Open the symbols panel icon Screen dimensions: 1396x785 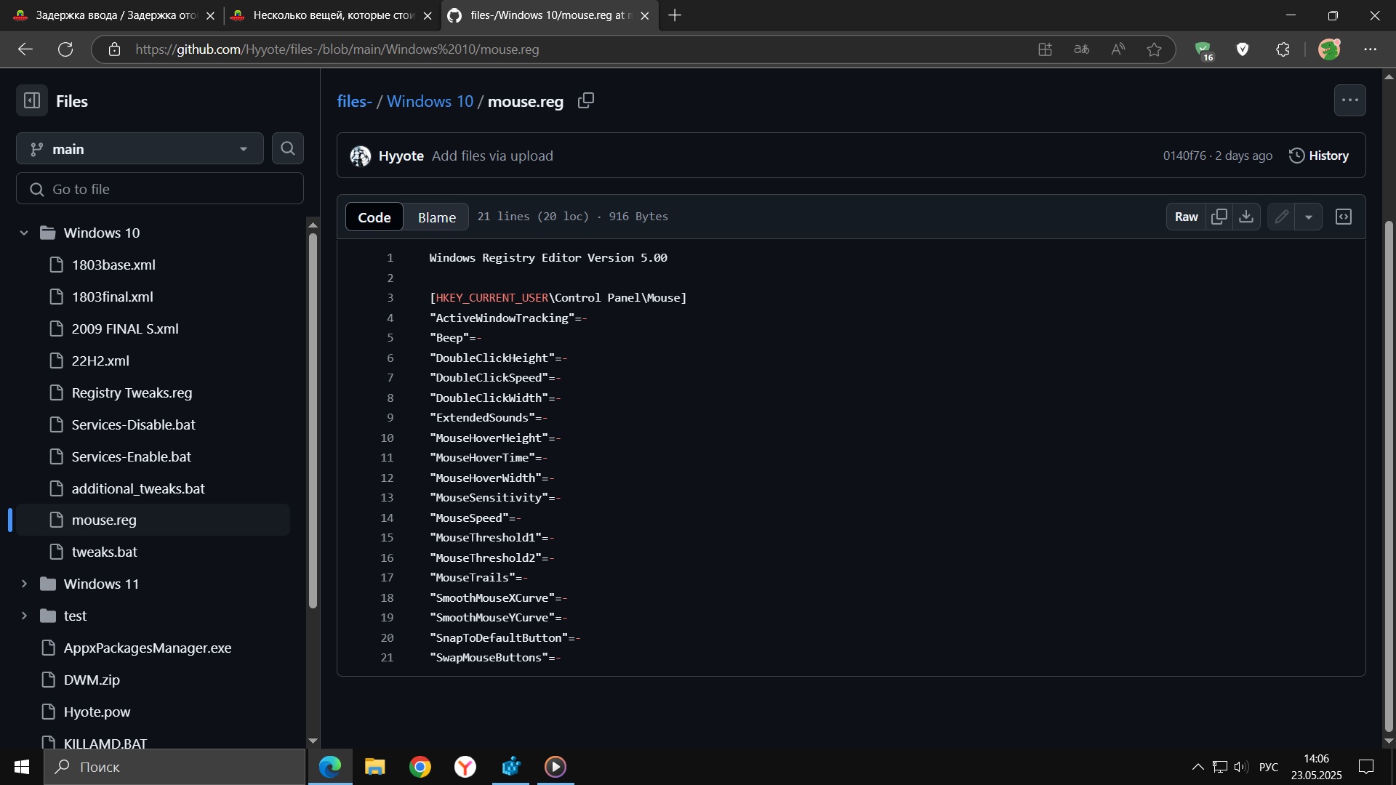click(1344, 217)
